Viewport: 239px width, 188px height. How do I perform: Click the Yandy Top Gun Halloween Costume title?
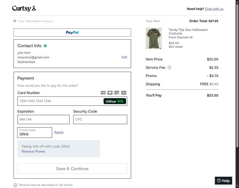(x=188, y=32)
